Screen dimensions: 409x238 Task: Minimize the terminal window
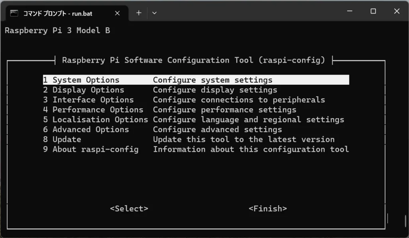349,12
